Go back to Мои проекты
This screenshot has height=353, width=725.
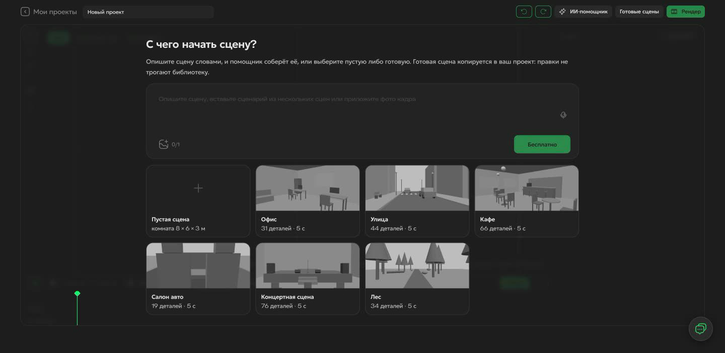click(48, 12)
